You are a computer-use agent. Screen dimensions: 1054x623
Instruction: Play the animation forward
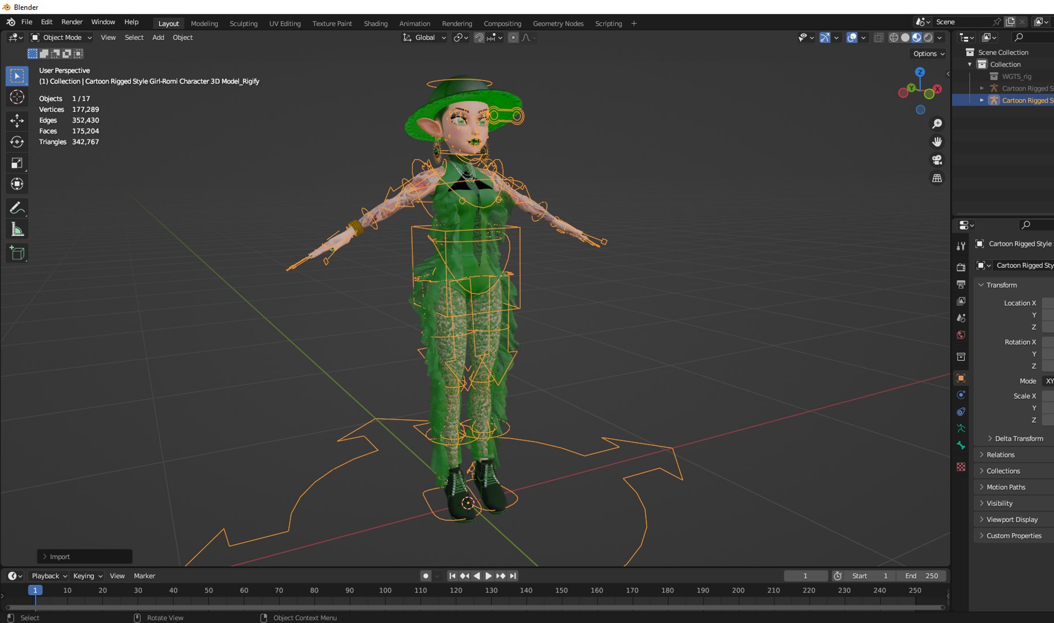[488, 576]
